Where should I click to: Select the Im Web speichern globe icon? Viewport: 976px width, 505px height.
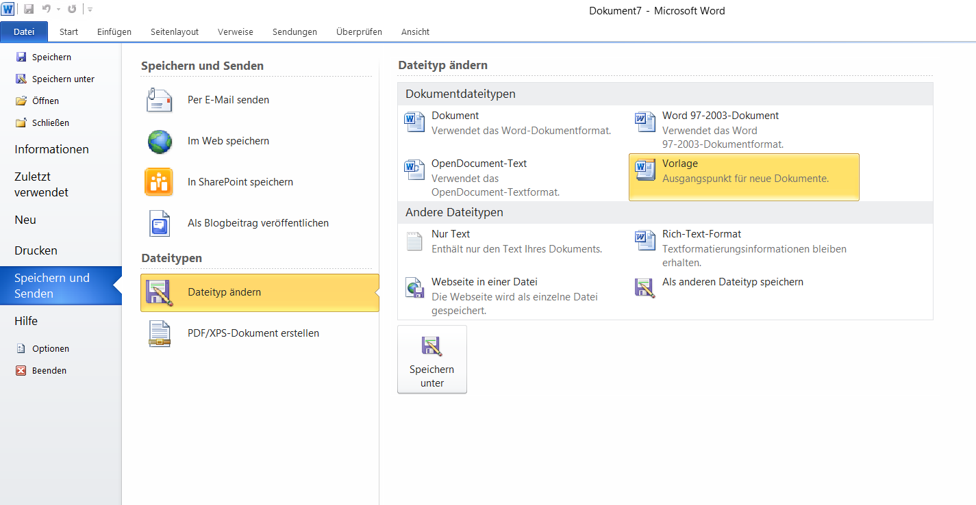click(x=159, y=141)
